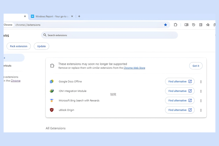This screenshot has width=219, height=146.
Task: Switch to the Windows Report tab
Action: [x=52, y=16]
